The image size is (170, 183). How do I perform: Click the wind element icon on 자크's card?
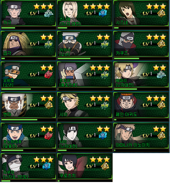click(x=48, y=14)
